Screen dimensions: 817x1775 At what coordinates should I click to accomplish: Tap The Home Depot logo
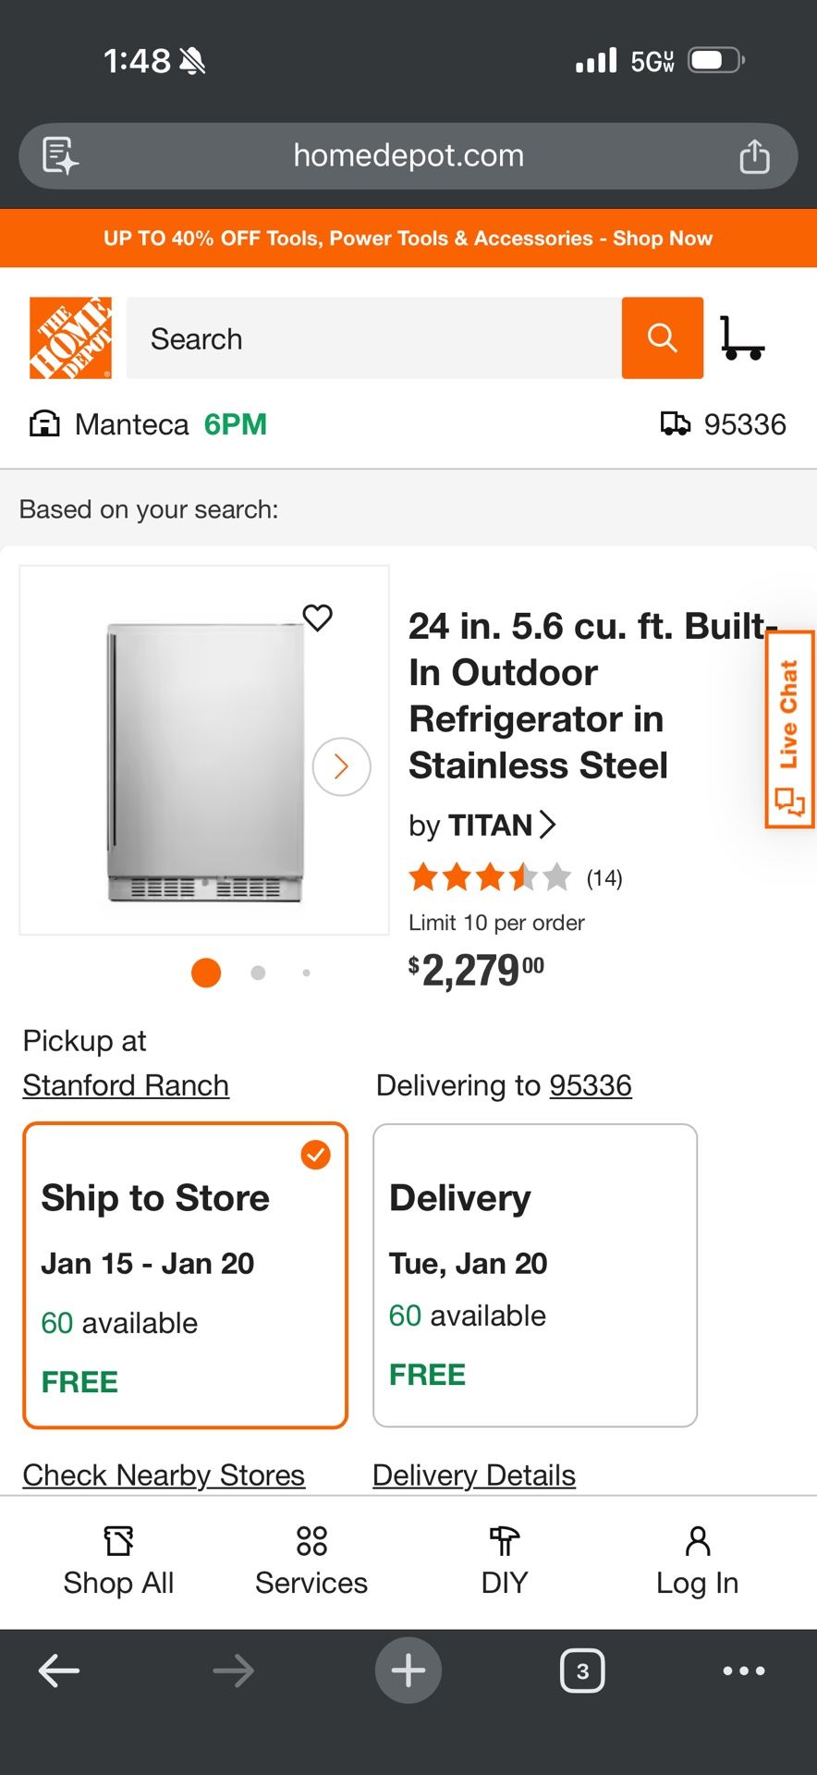tap(71, 338)
